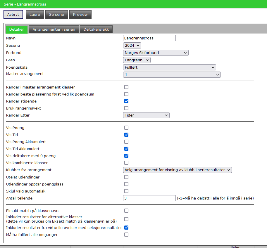Open Klubber fra arrangement dropdown
This screenshot has height=248, width=267.
click(x=178, y=170)
